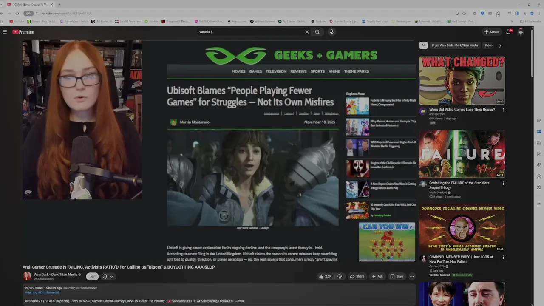Visit Vara Dark channel avatar
This screenshot has height=306, width=544.
27,276
